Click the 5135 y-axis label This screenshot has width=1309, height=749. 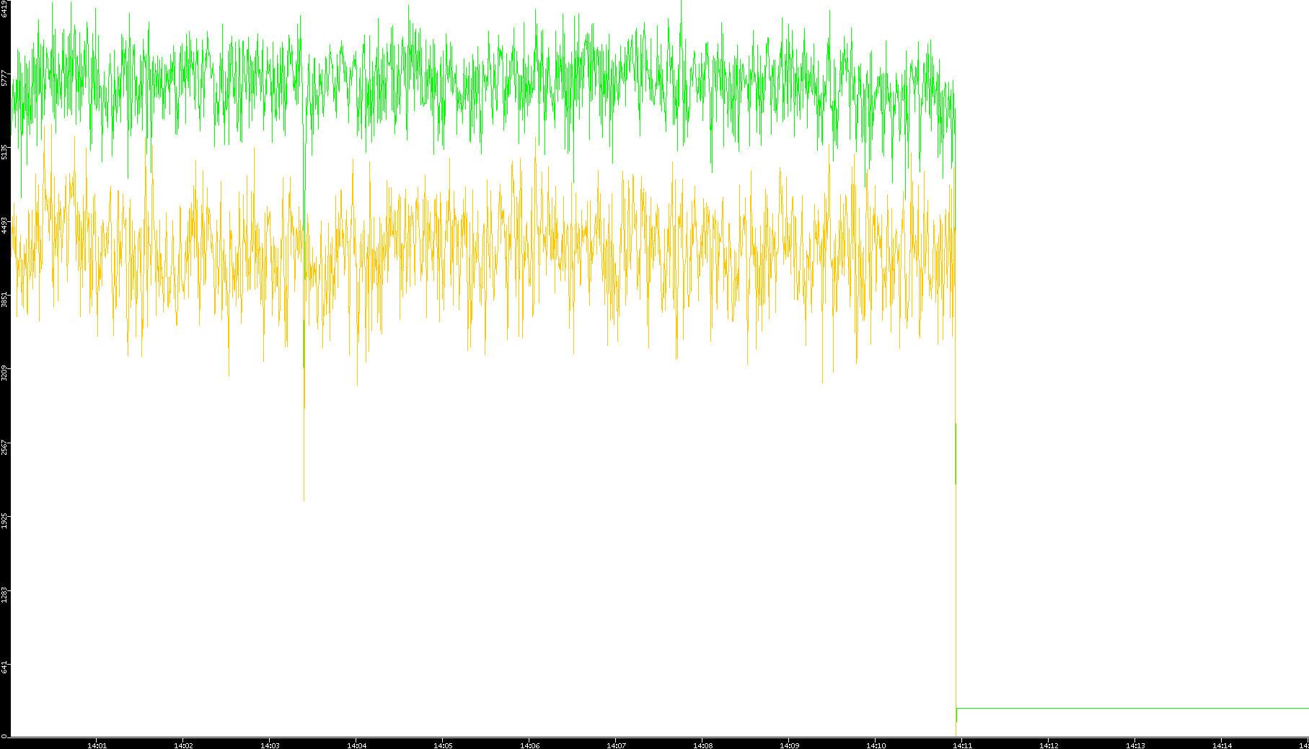4,152
